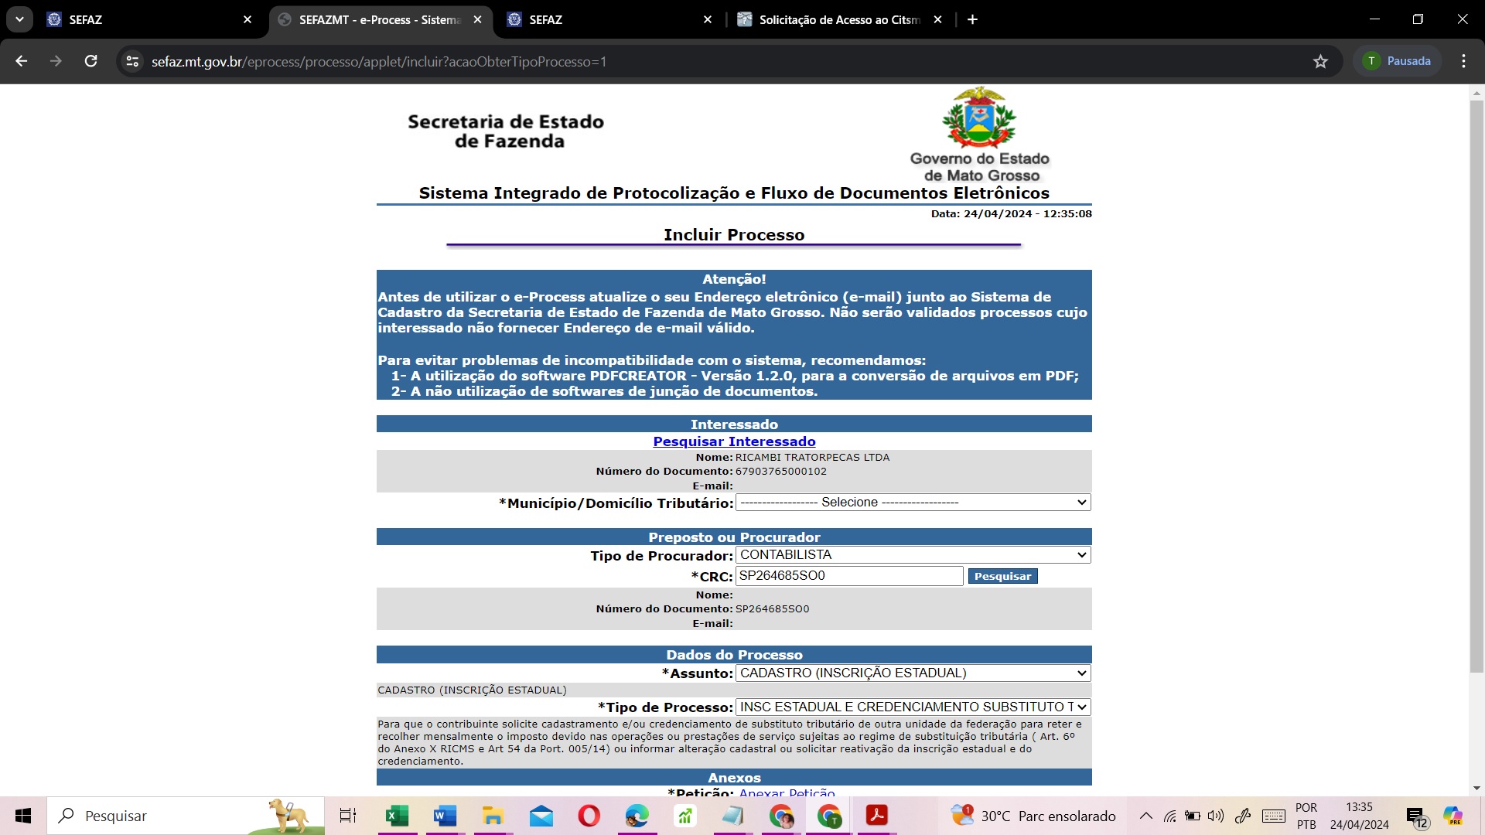Open Opera browser from the taskbar
The width and height of the screenshot is (1485, 835).
(x=589, y=816)
